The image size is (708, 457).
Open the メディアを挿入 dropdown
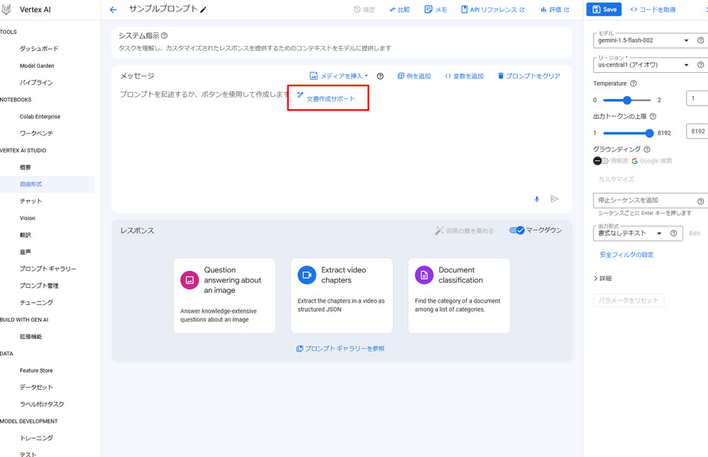(339, 76)
